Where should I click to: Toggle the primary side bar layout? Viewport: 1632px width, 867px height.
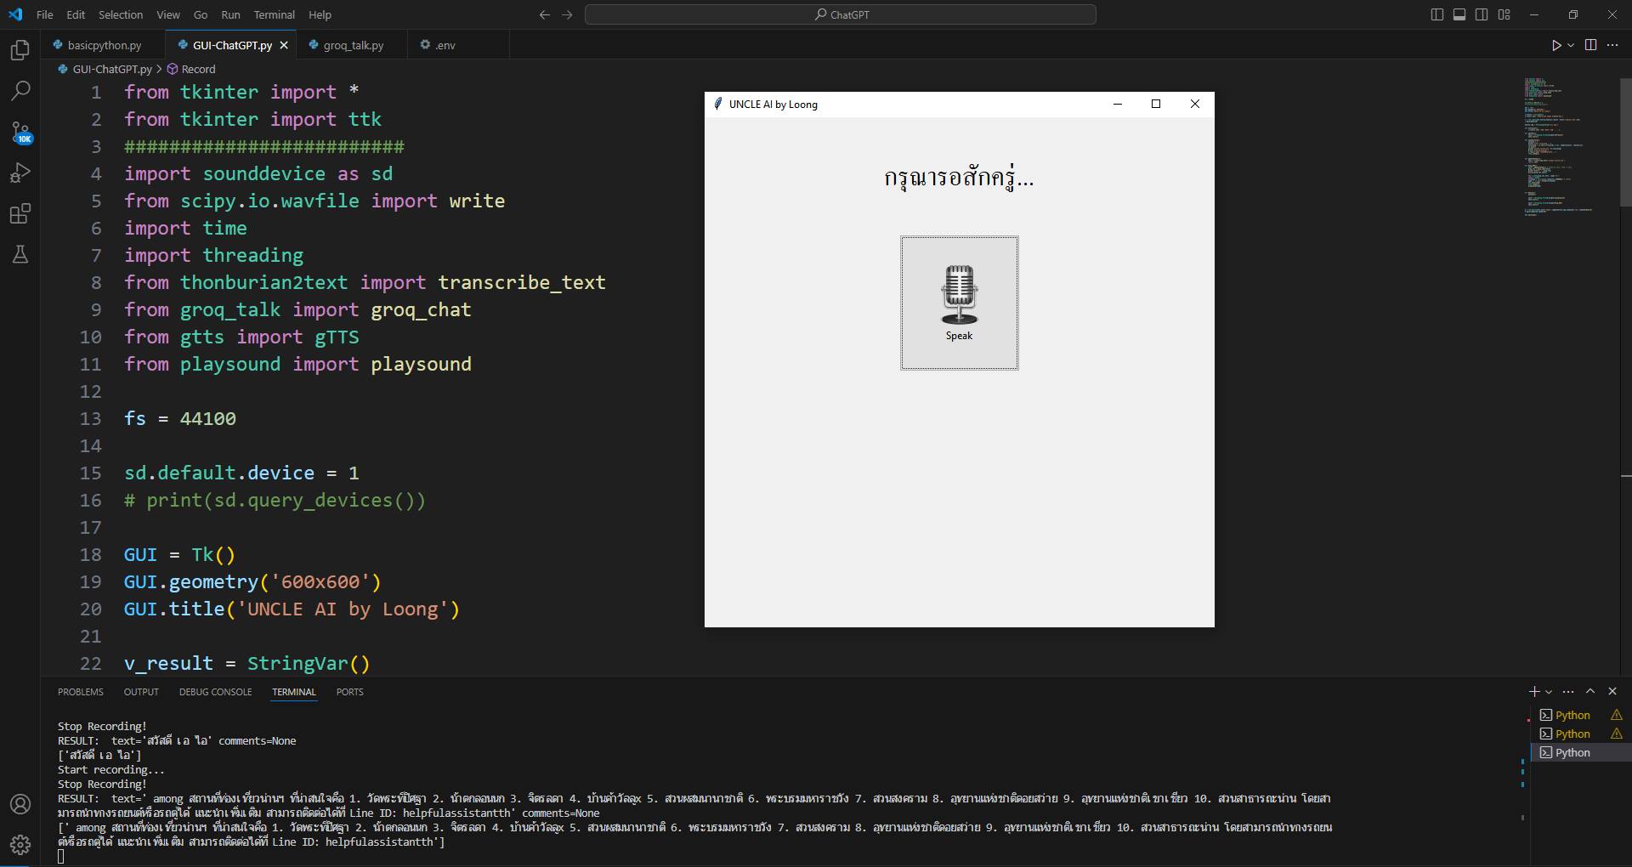click(x=1437, y=14)
